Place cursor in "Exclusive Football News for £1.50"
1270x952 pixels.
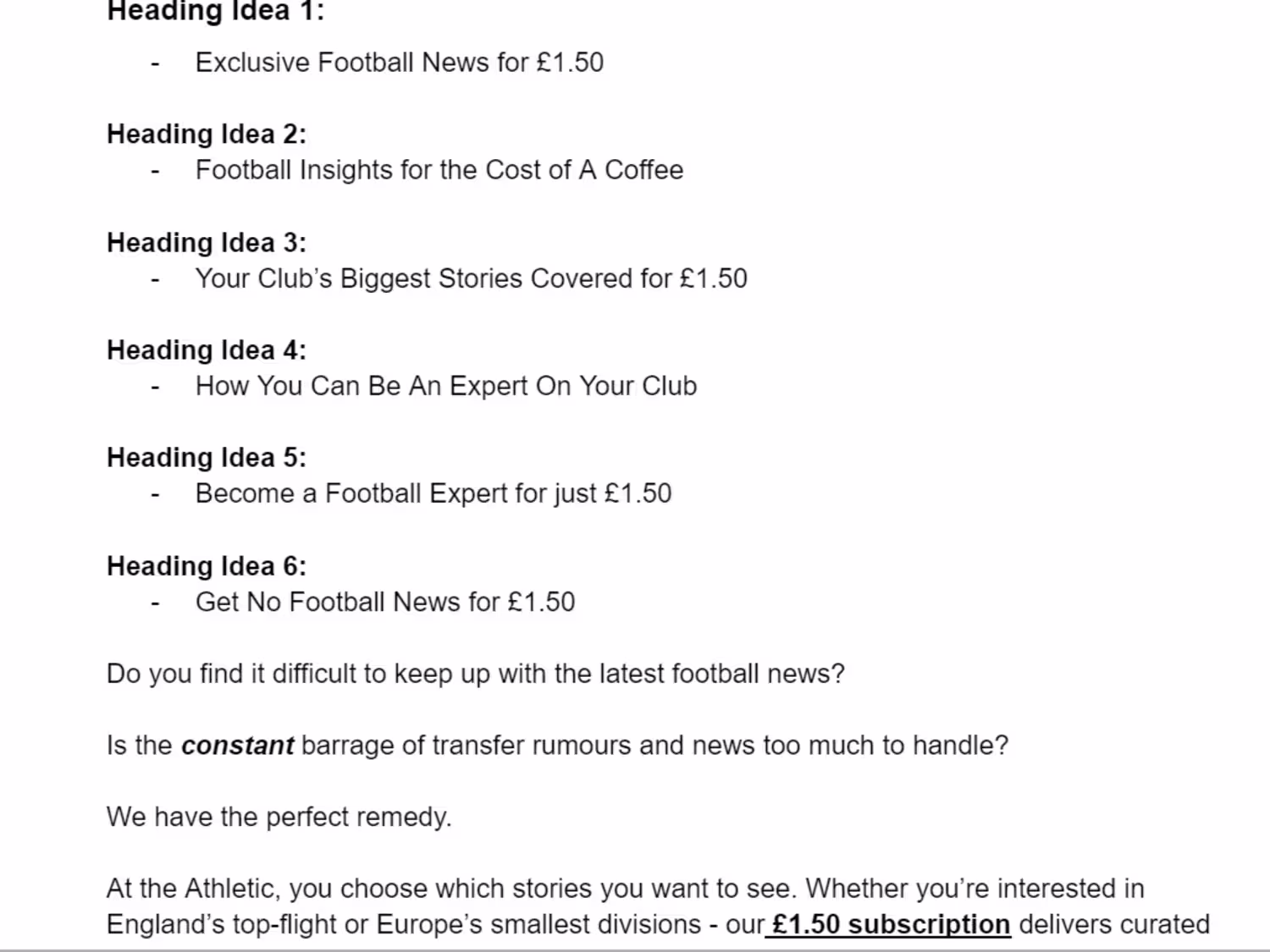399,63
